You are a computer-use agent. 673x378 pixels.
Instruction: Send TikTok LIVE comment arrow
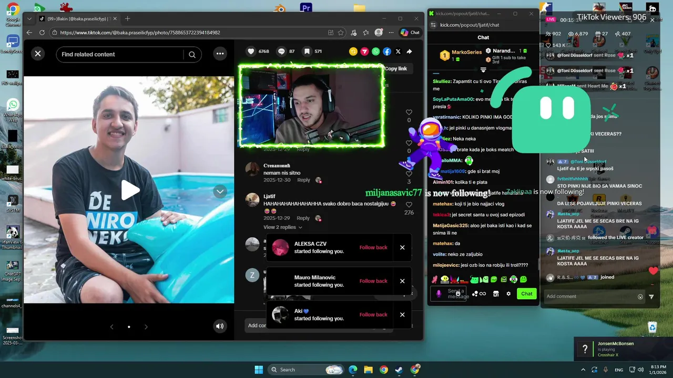pos(651,297)
